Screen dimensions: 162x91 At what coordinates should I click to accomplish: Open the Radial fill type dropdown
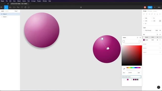125,38
